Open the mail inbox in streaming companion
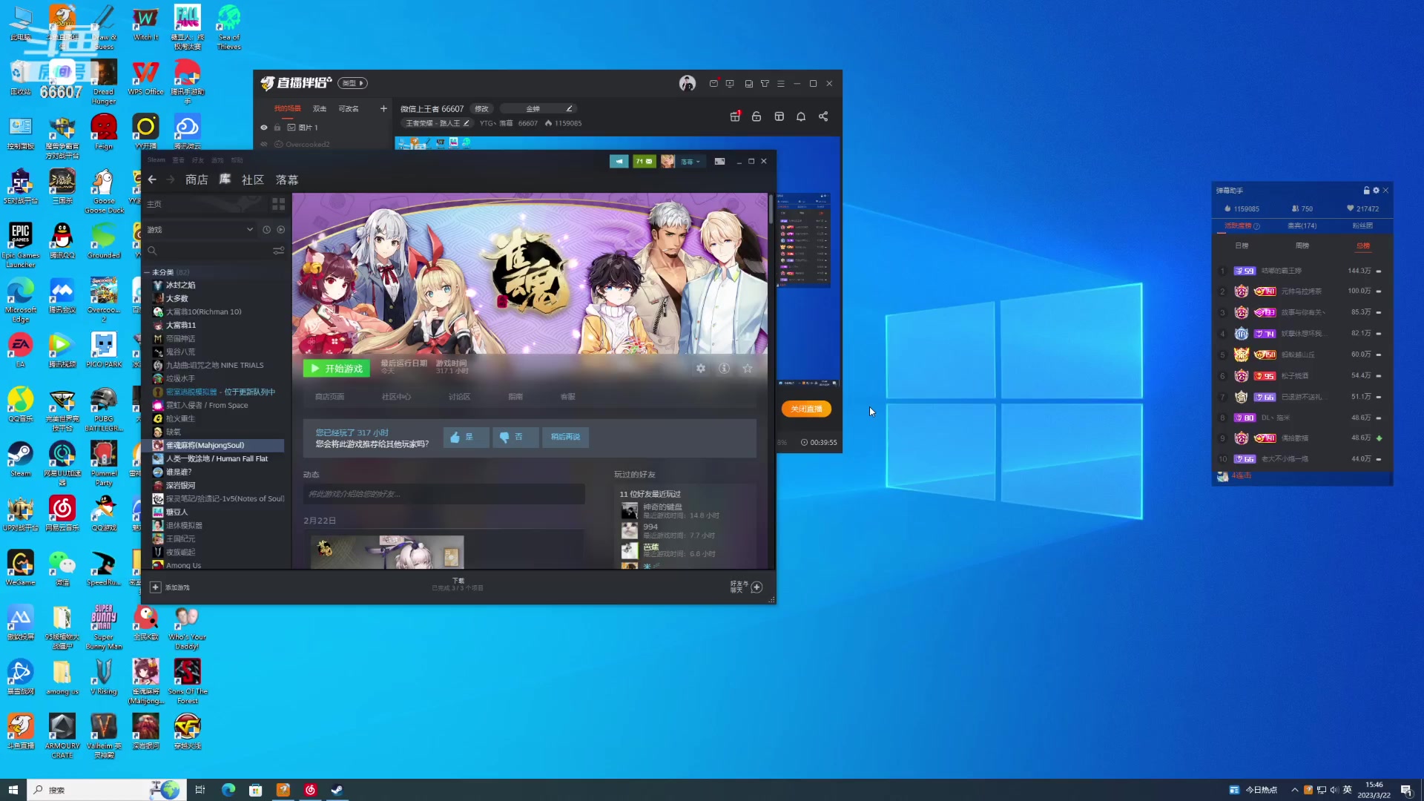 (x=713, y=84)
